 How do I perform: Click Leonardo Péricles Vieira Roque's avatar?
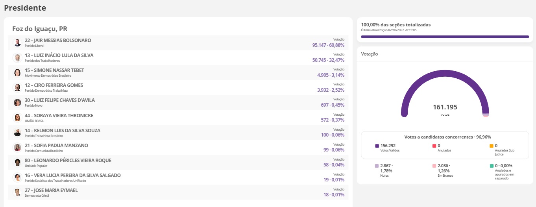pos(17,163)
